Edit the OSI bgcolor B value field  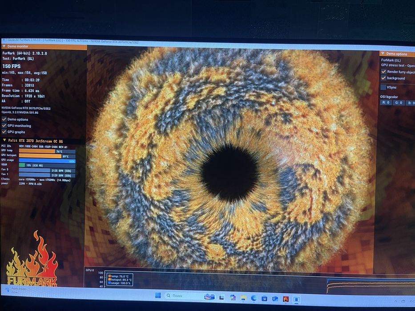coord(411,103)
